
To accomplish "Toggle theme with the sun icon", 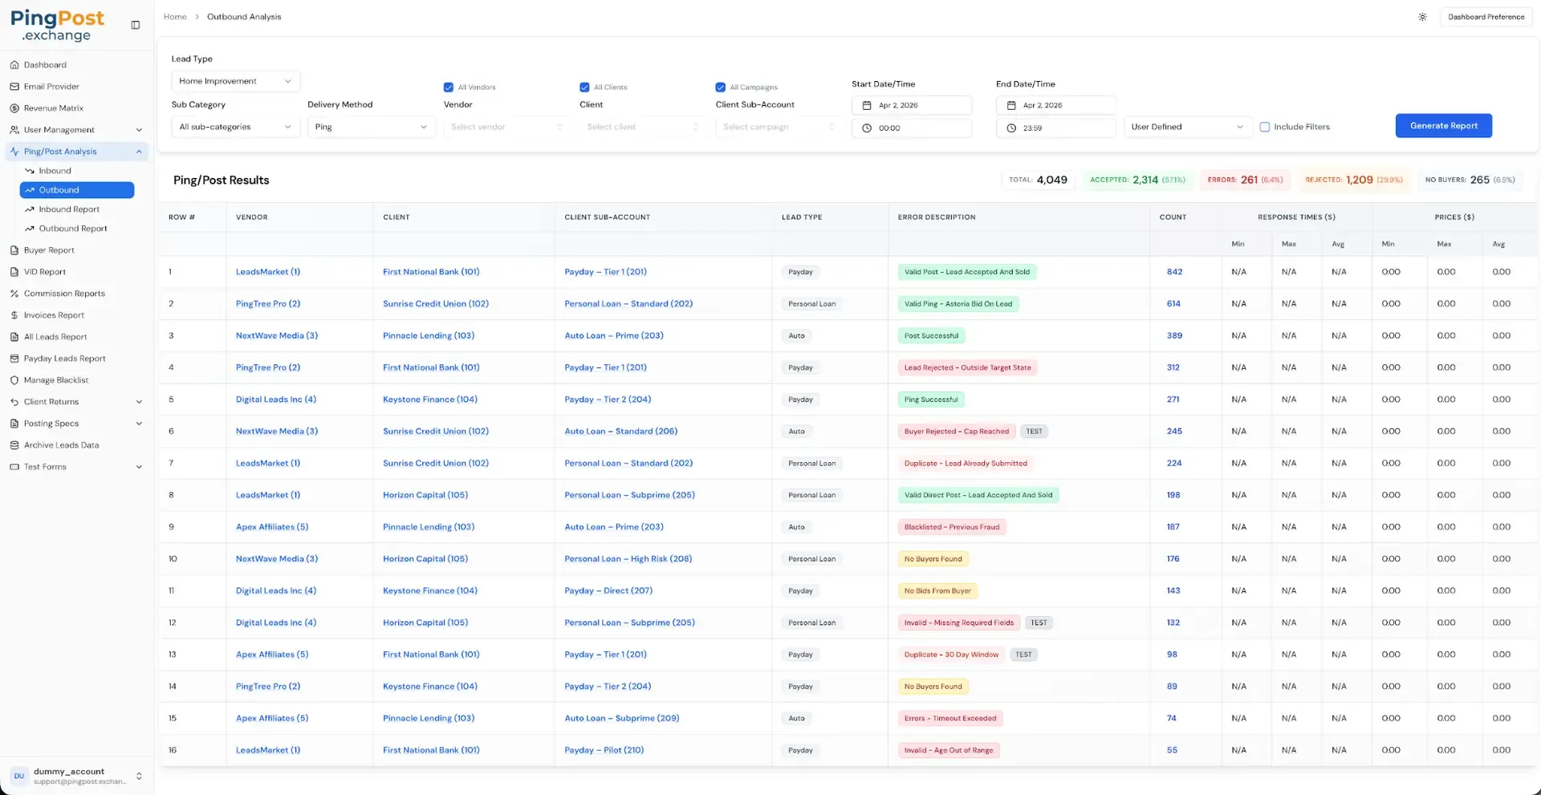I will (1422, 17).
